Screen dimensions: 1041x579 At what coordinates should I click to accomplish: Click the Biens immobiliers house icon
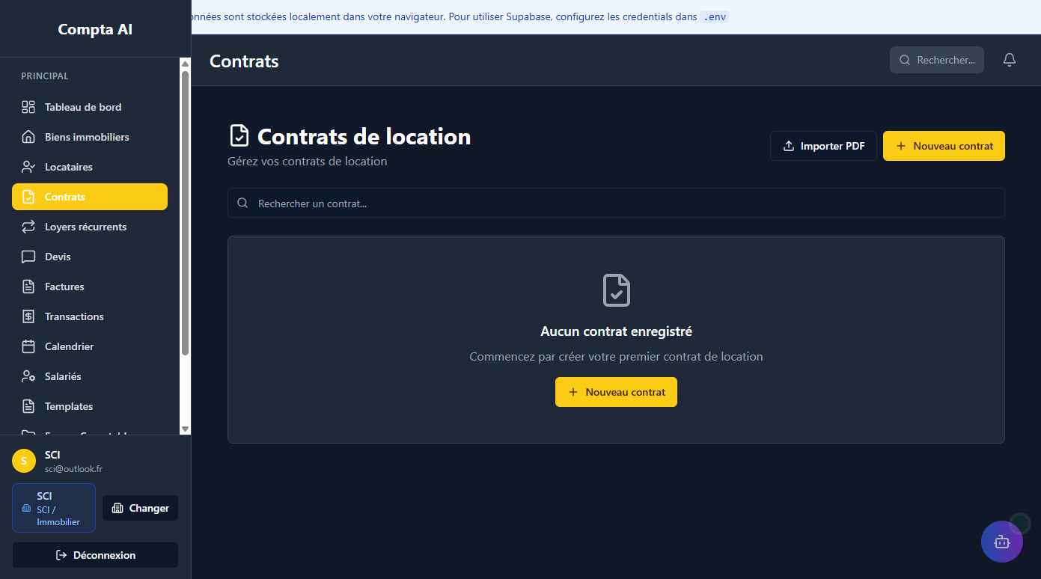pos(28,137)
